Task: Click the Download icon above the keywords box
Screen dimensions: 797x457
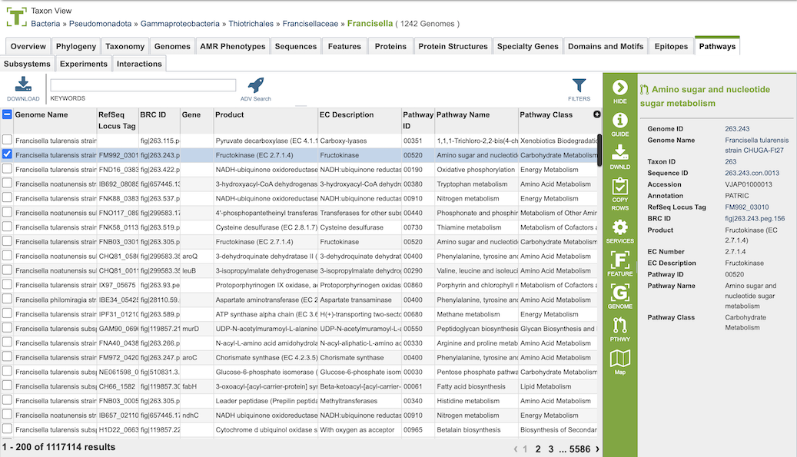Action: tap(23, 84)
